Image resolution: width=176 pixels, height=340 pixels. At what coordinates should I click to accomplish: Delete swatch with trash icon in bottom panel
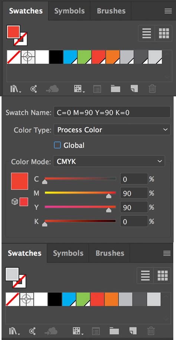click(x=151, y=331)
